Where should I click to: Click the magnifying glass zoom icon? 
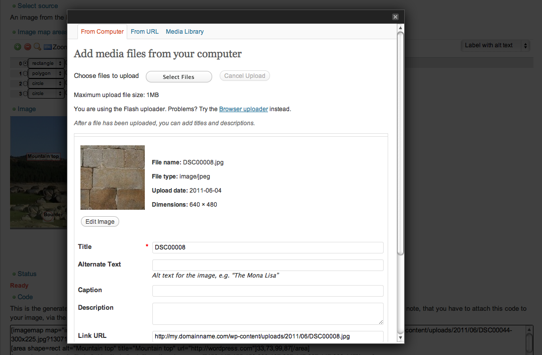(37, 47)
